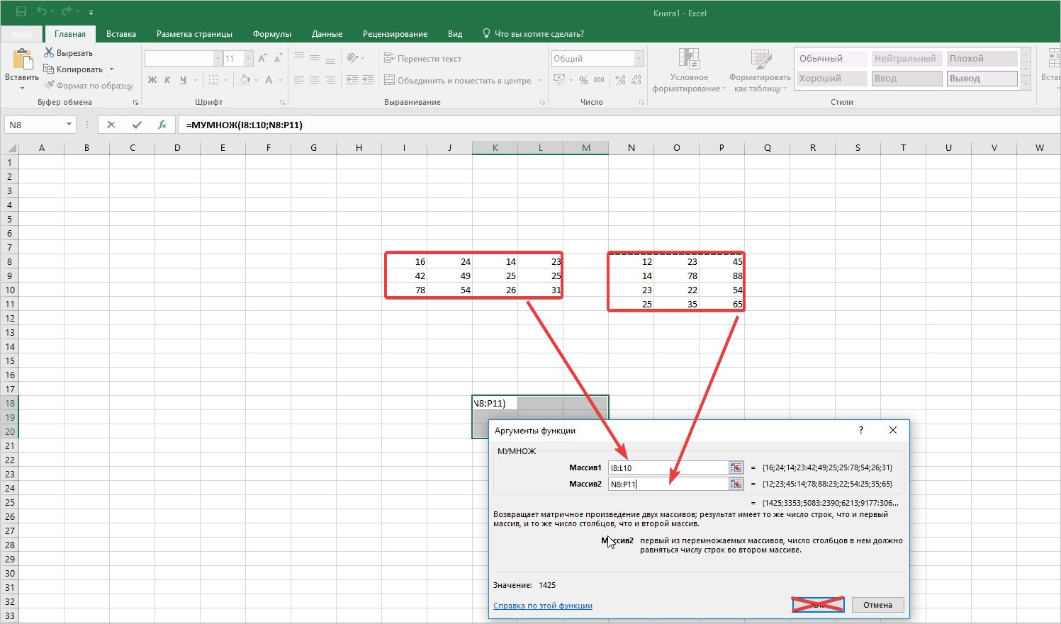Expand the Name Box dropdown arrow
Viewport: 1061px width, 624px height.
[69, 125]
